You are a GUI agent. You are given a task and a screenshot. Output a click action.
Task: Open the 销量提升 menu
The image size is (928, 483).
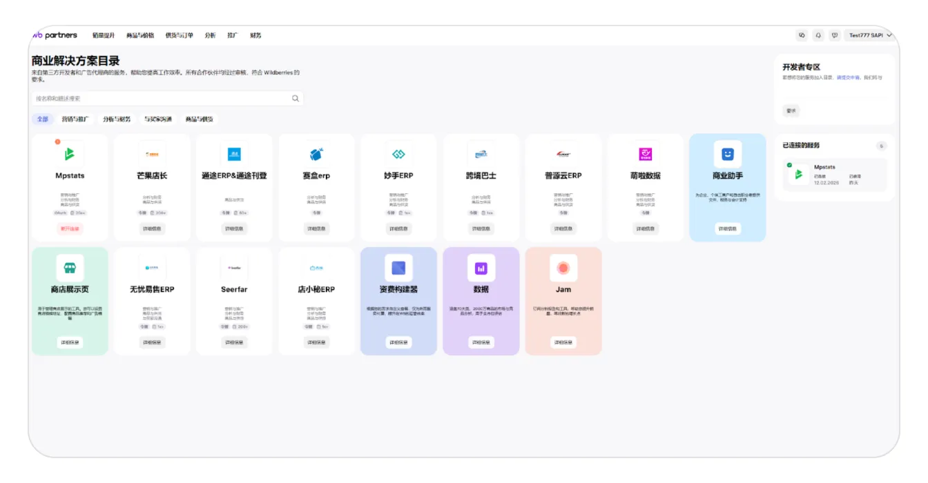(x=104, y=35)
